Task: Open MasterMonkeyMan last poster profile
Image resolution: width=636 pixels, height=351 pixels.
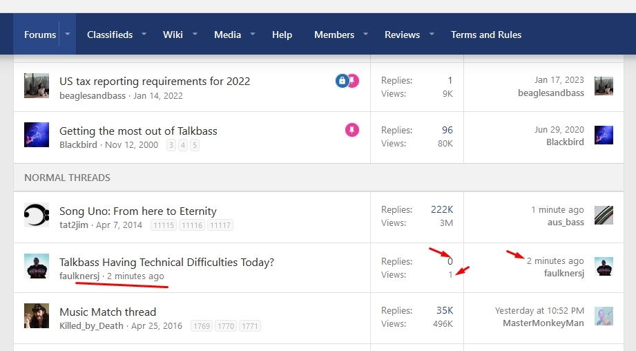Action: pyautogui.click(x=543, y=323)
